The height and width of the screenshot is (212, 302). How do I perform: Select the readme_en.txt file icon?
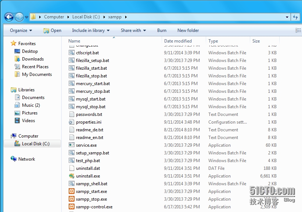72,137
